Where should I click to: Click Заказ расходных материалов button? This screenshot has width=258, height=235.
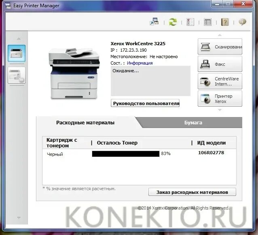pos(192,192)
